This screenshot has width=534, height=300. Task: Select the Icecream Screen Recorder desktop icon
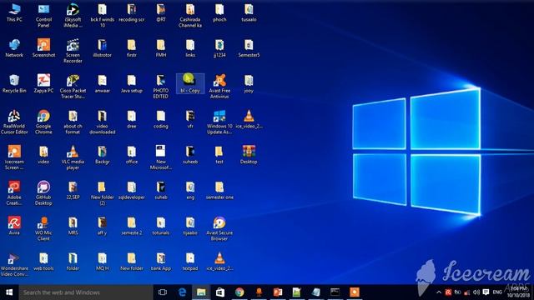(14, 157)
